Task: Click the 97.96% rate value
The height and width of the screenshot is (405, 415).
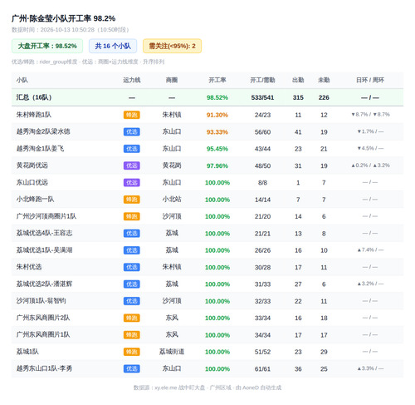Action: (x=217, y=165)
